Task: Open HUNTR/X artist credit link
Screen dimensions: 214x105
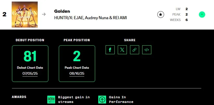Action: click(x=91, y=18)
